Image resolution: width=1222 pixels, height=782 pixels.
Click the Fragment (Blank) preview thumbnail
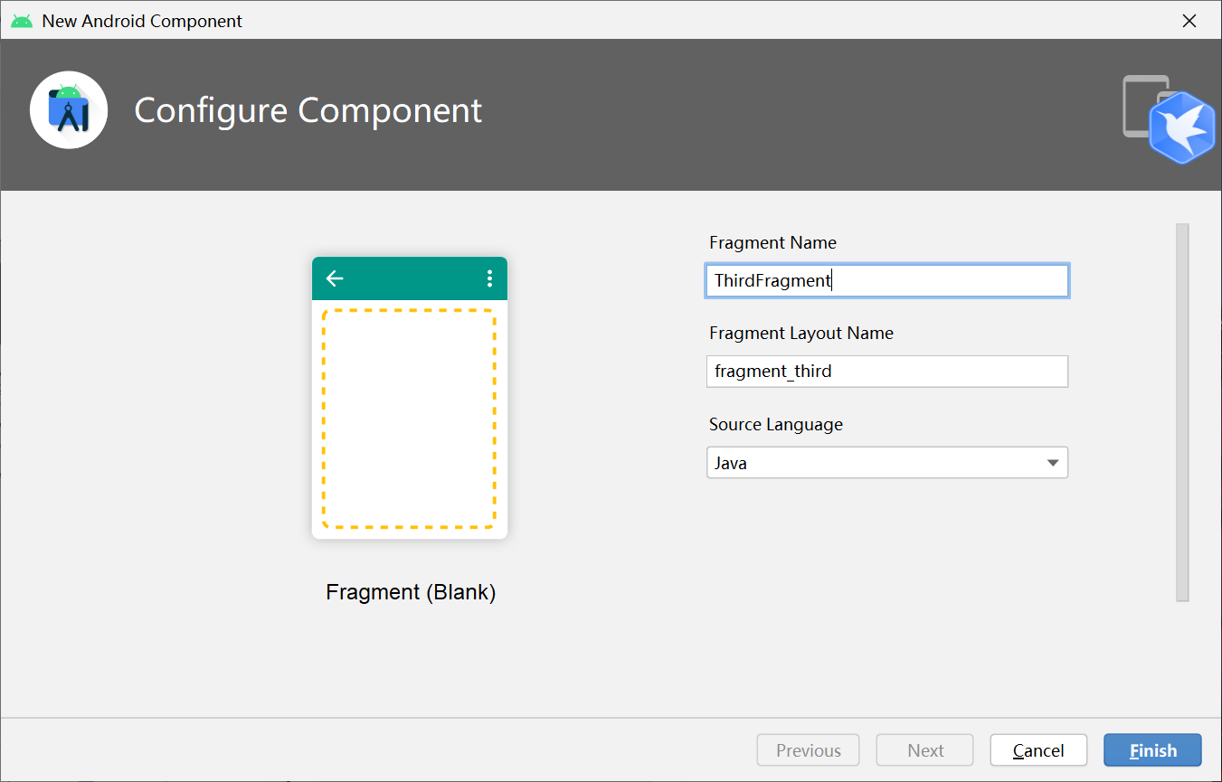click(x=410, y=398)
